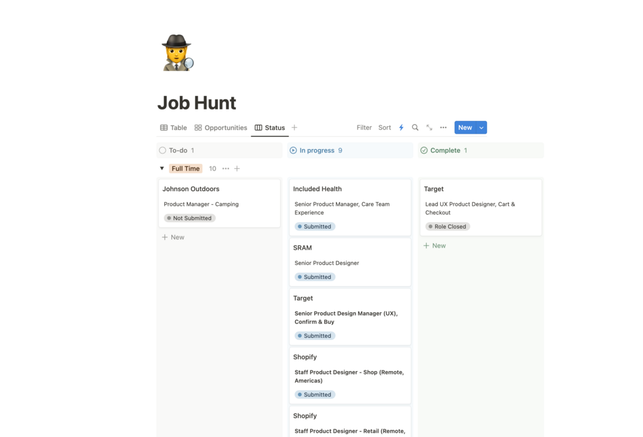Switch to the Opportunities view tab

[x=221, y=127]
